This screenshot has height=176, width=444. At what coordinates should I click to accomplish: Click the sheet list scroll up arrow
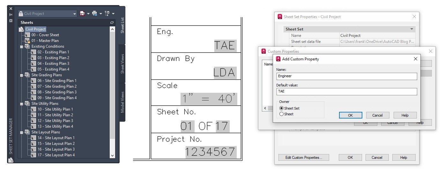tap(112, 29)
